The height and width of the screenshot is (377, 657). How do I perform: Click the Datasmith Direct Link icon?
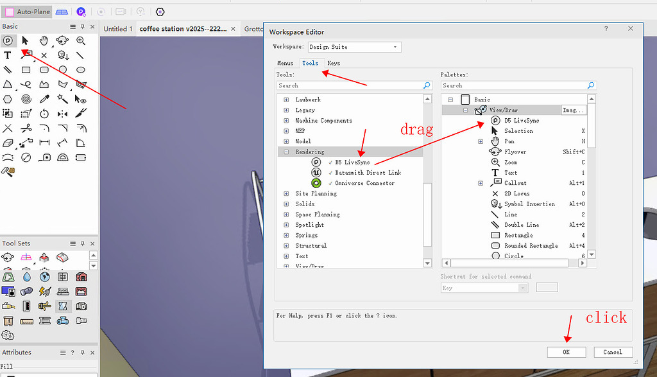[316, 173]
